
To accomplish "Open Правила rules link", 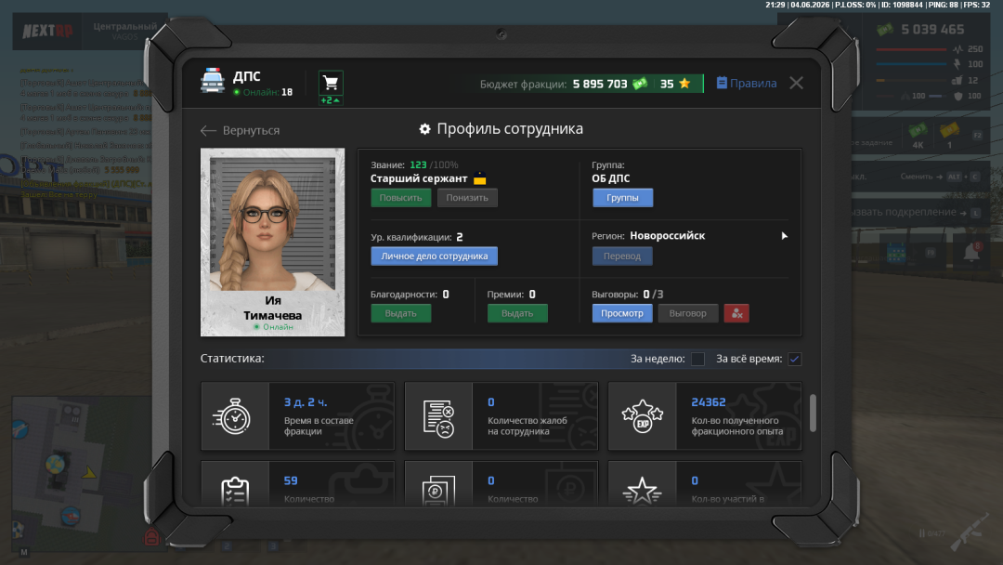I will pyautogui.click(x=747, y=84).
